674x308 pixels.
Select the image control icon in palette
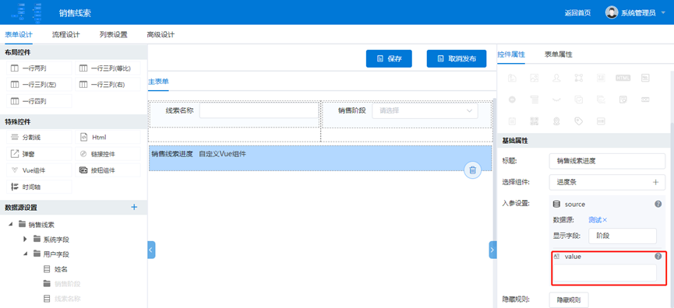(535, 78)
